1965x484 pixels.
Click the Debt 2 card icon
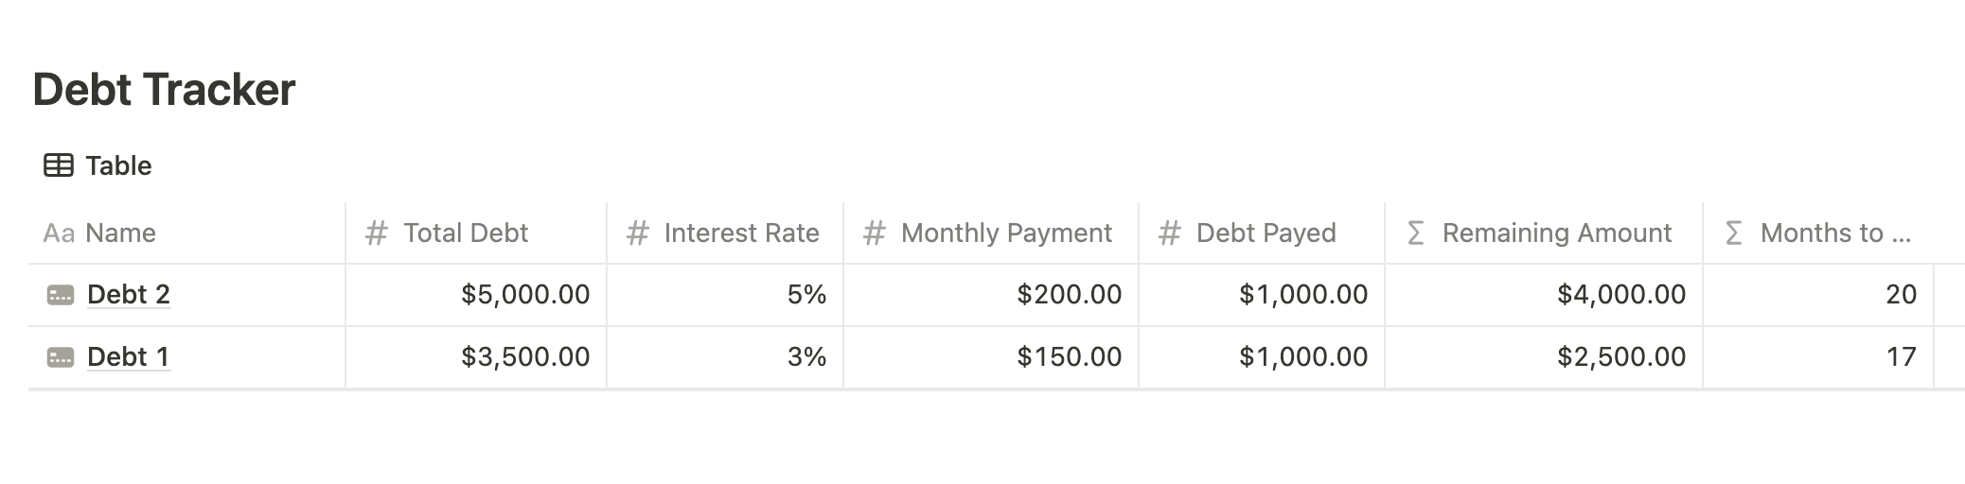(61, 296)
